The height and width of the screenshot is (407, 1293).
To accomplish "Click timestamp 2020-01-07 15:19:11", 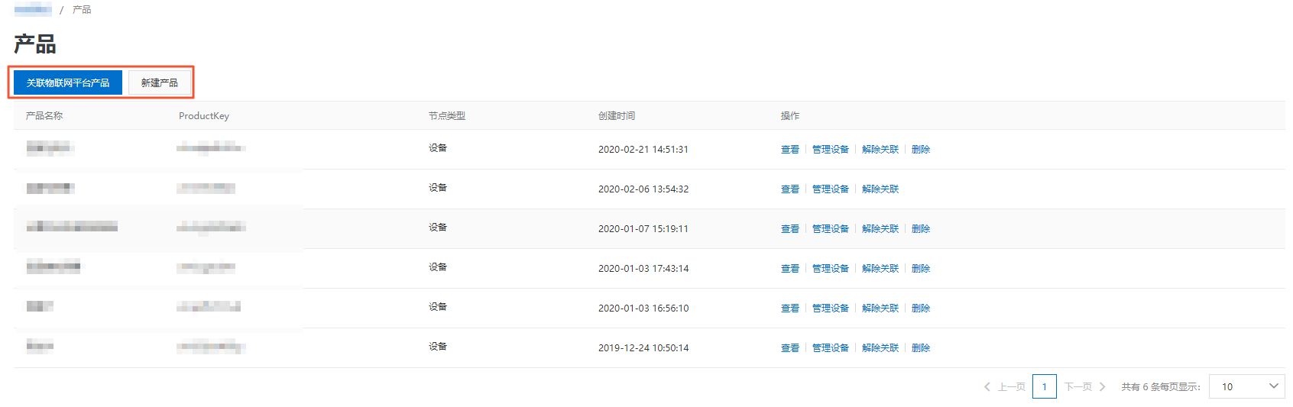I will click(x=643, y=229).
